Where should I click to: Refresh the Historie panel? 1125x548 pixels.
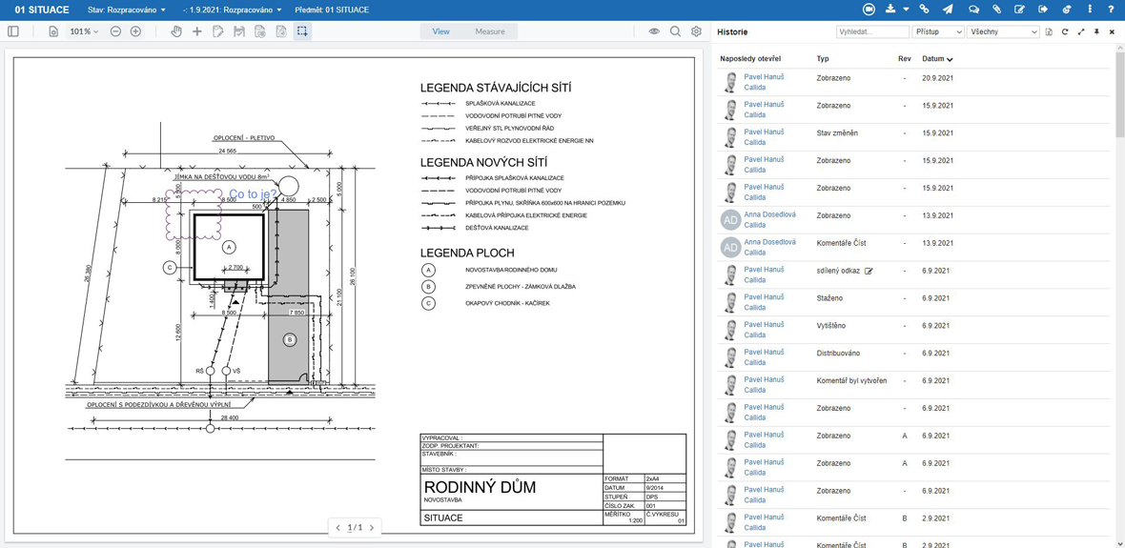1065,31
